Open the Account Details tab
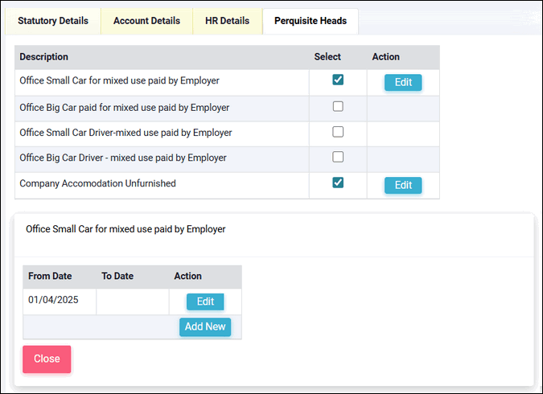This screenshot has width=543, height=394. point(146,21)
